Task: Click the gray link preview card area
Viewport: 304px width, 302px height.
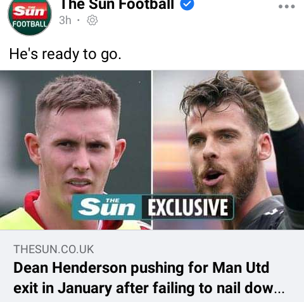Action: 152,266
